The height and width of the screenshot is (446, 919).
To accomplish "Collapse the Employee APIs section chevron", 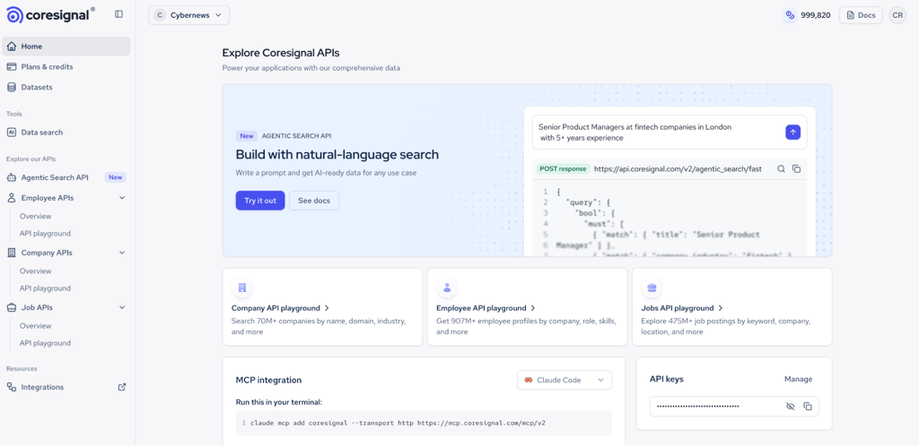I will [x=122, y=198].
